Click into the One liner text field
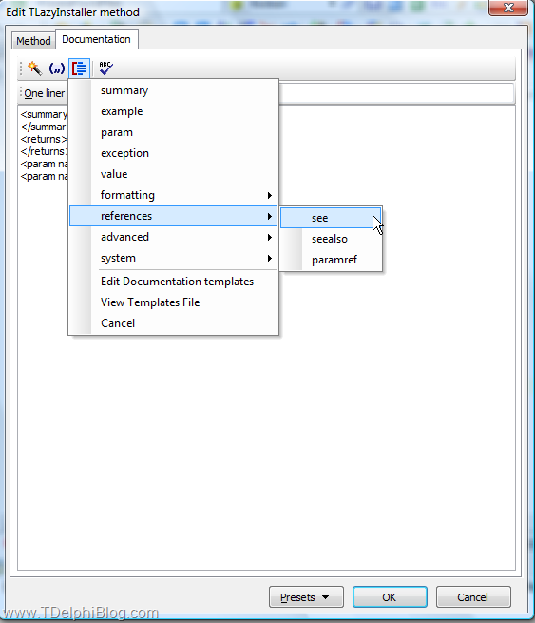535x623 pixels. (x=396, y=93)
